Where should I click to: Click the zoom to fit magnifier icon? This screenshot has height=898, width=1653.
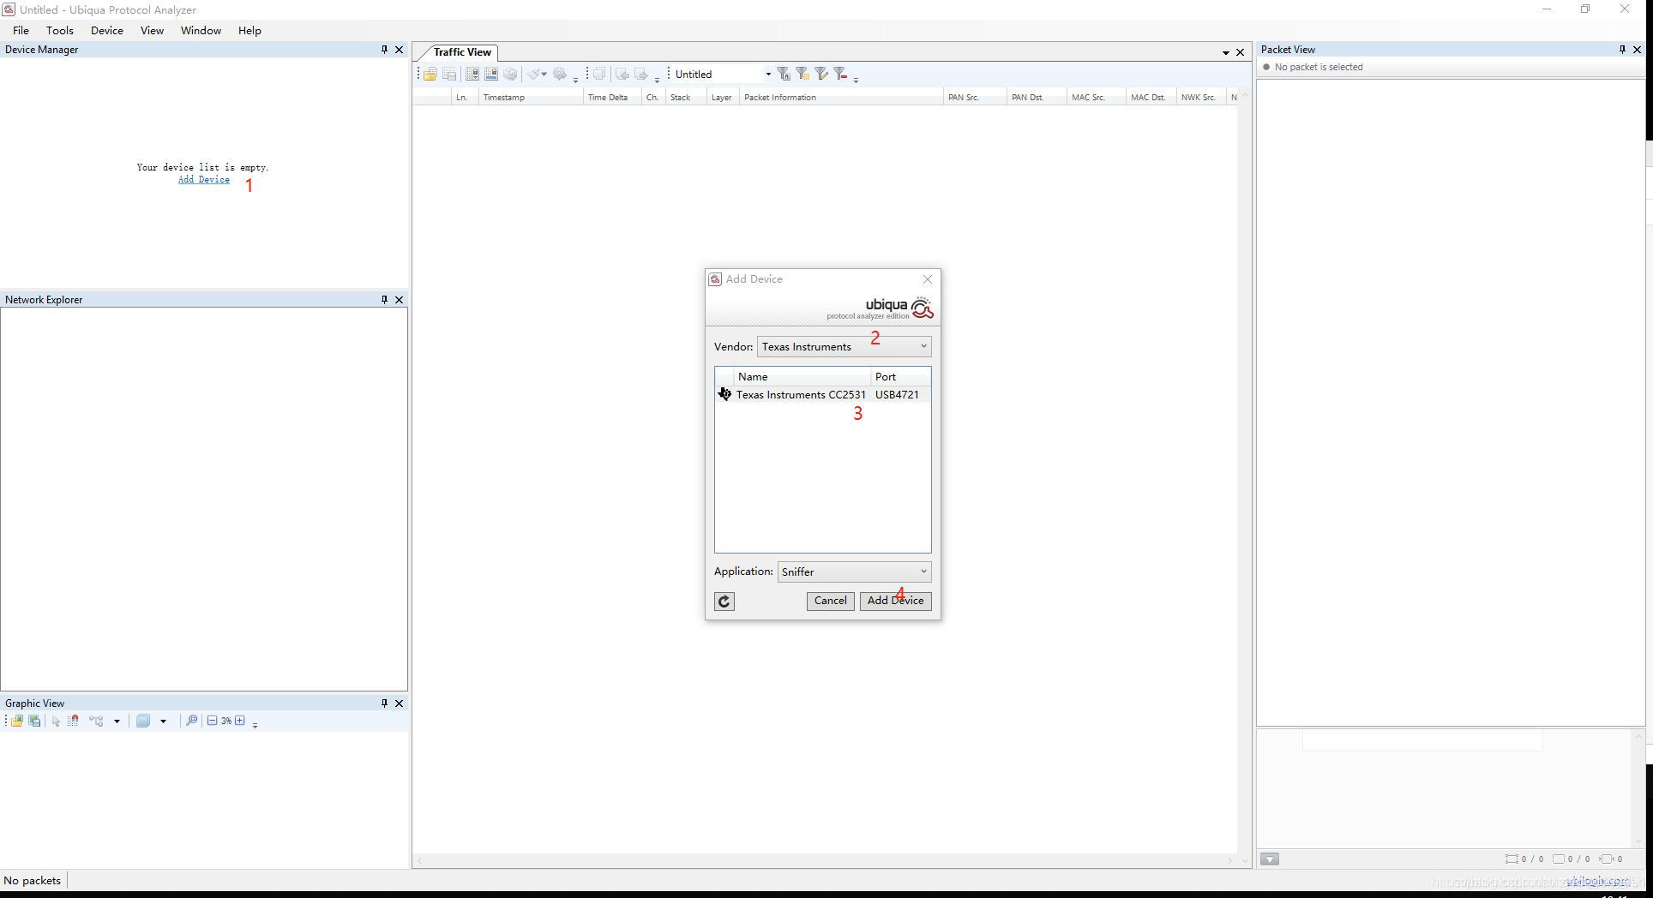[192, 721]
